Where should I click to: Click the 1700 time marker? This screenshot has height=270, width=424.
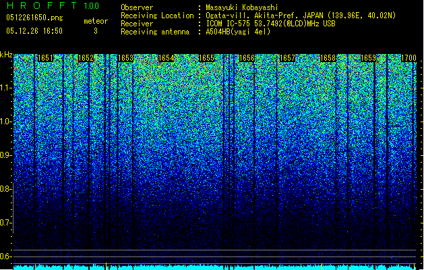click(x=408, y=58)
